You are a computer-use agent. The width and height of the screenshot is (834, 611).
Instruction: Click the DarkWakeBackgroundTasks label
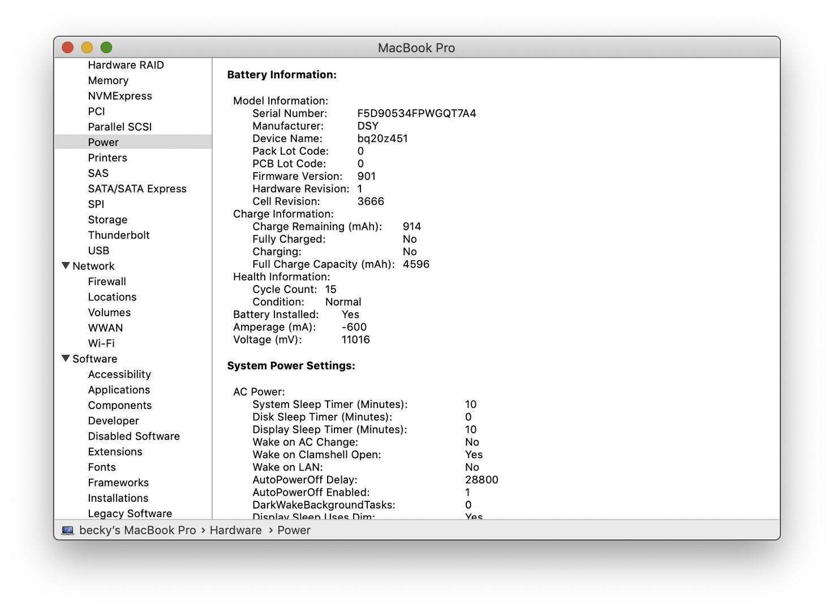click(324, 505)
